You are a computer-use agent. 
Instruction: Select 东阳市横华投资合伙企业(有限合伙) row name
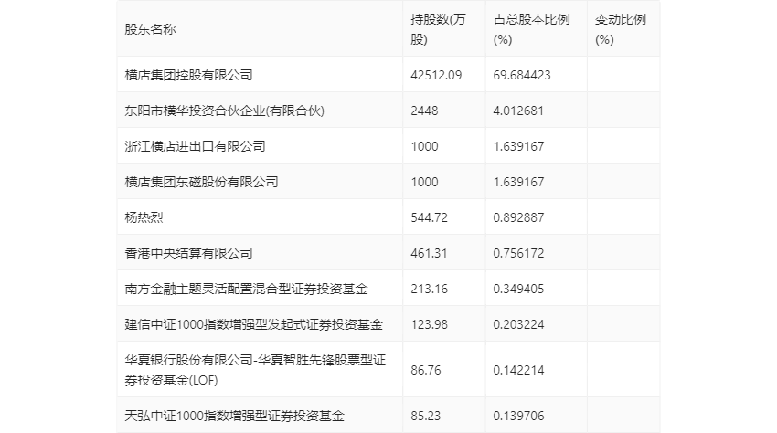[225, 111]
